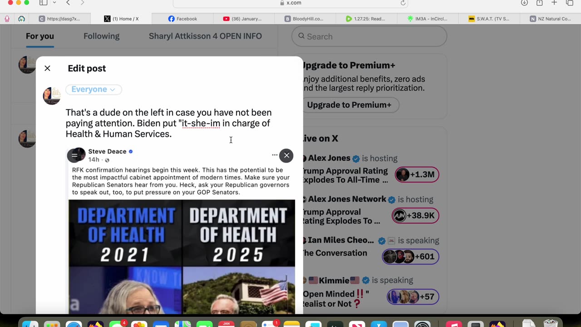Click Steve Deace's name in the attachment
The image size is (581, 327).
107,151
